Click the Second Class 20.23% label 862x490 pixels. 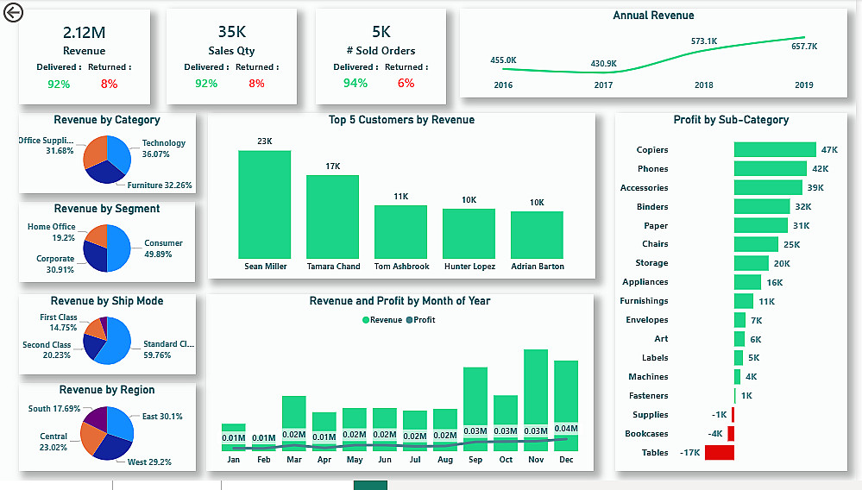[x=47, y=350]
